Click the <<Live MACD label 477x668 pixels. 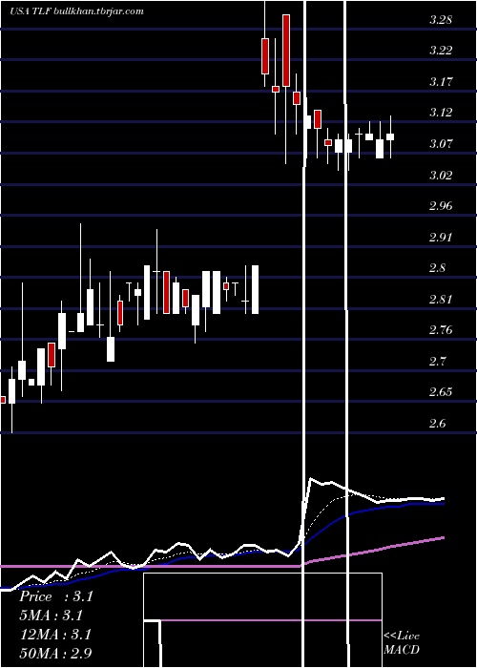[x=402, y=643]
